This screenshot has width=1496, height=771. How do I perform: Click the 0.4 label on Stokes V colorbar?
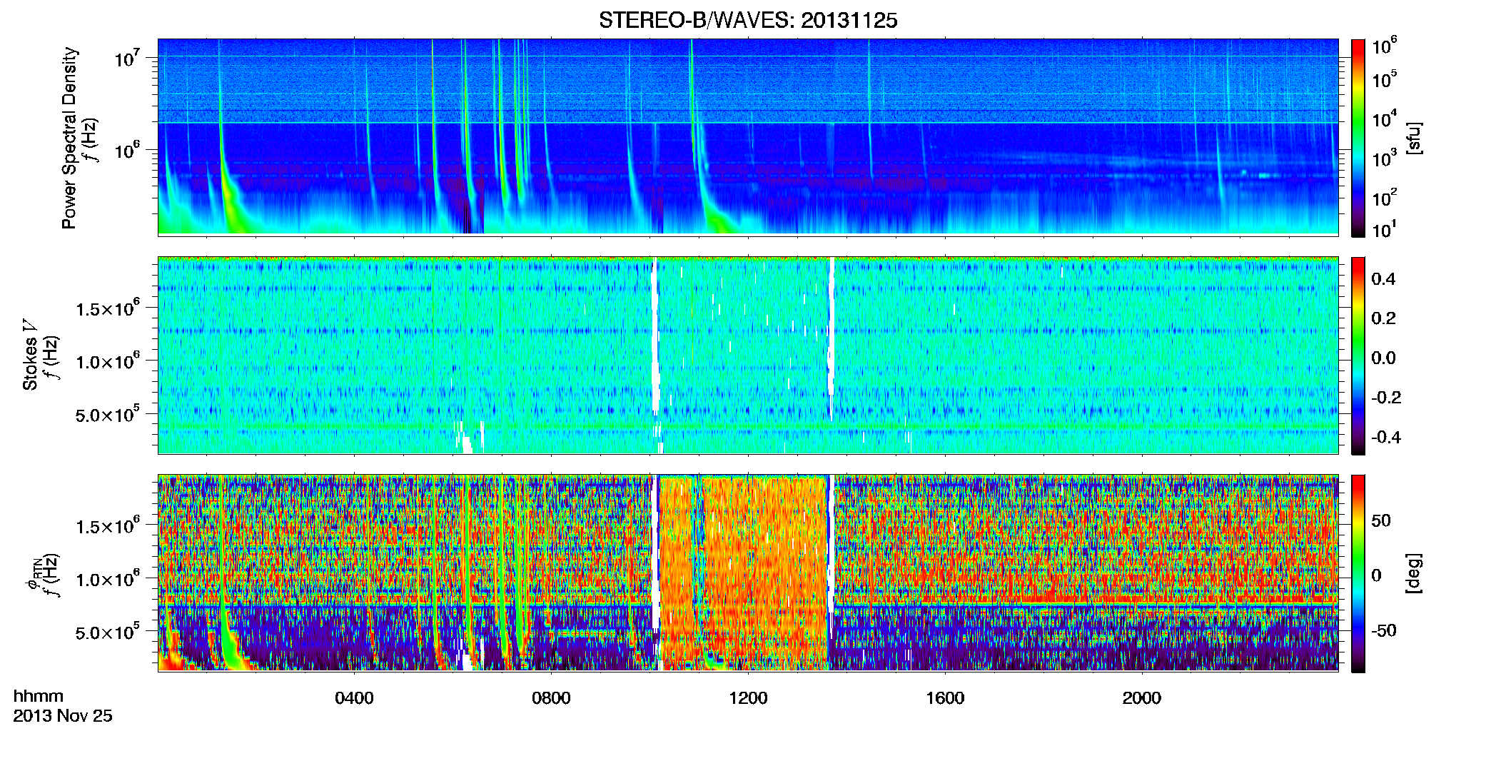[1383, 279]
